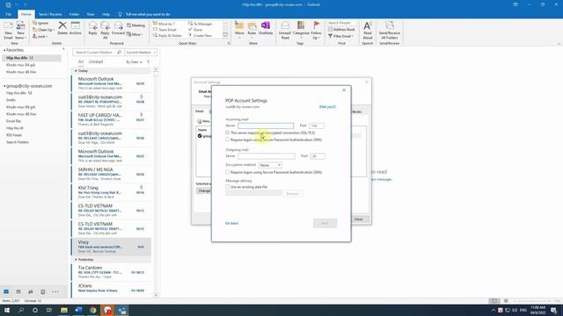The height and width of the screenshot is (316, 563).
Task: Open the Current Mailbox scope dropdown
Action: click(x=141, y=53)
